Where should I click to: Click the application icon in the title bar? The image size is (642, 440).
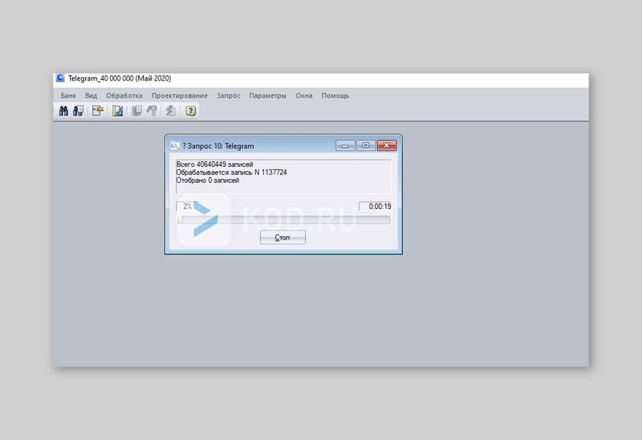pos(60,78)
